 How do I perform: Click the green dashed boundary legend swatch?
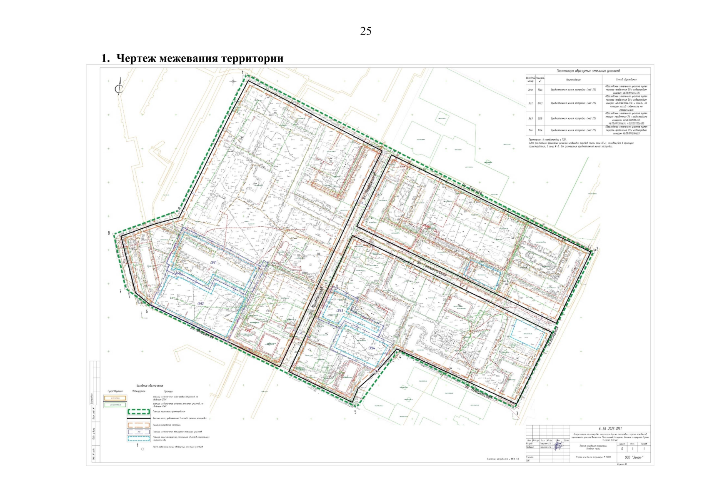point(138,412)
